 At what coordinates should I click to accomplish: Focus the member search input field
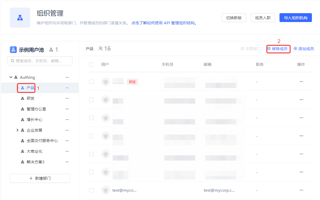[x=40, y=61]
